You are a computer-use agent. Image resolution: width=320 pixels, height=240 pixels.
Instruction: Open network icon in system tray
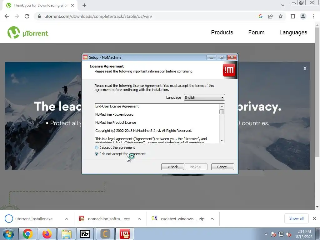pos(281,234)
